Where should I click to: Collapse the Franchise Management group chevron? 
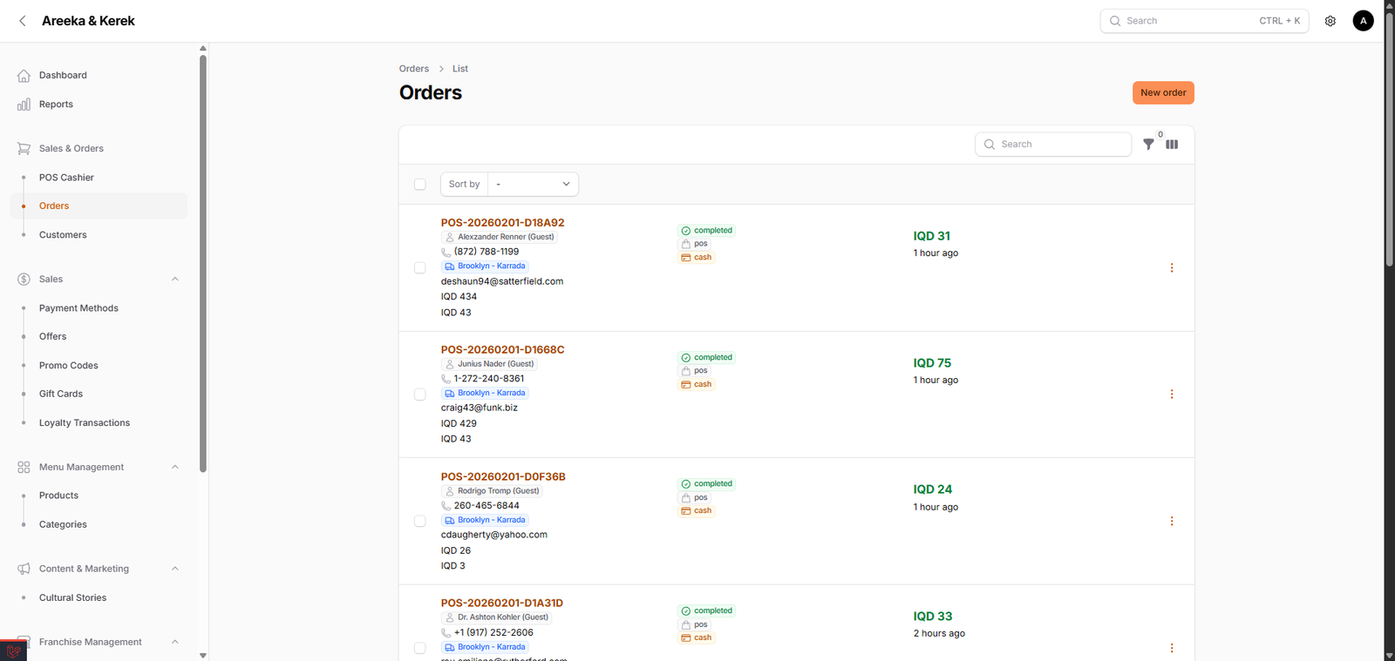(x=175, y=642)
